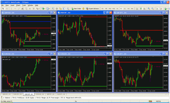Screen dimensions: 170x103
Task: Open the Help menu
Action: pos(36,5)
